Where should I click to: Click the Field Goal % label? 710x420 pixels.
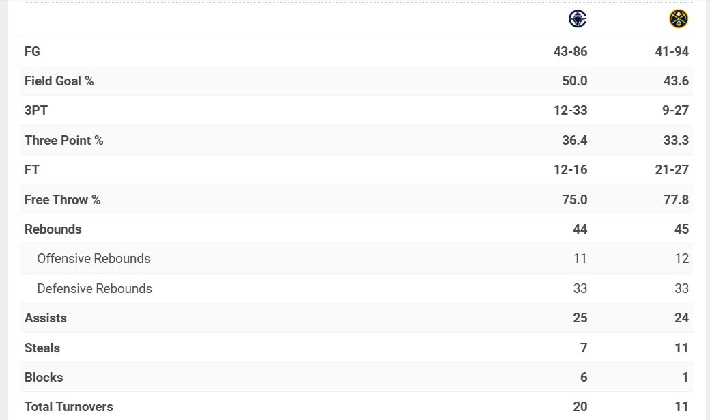(x=59, y=81)
